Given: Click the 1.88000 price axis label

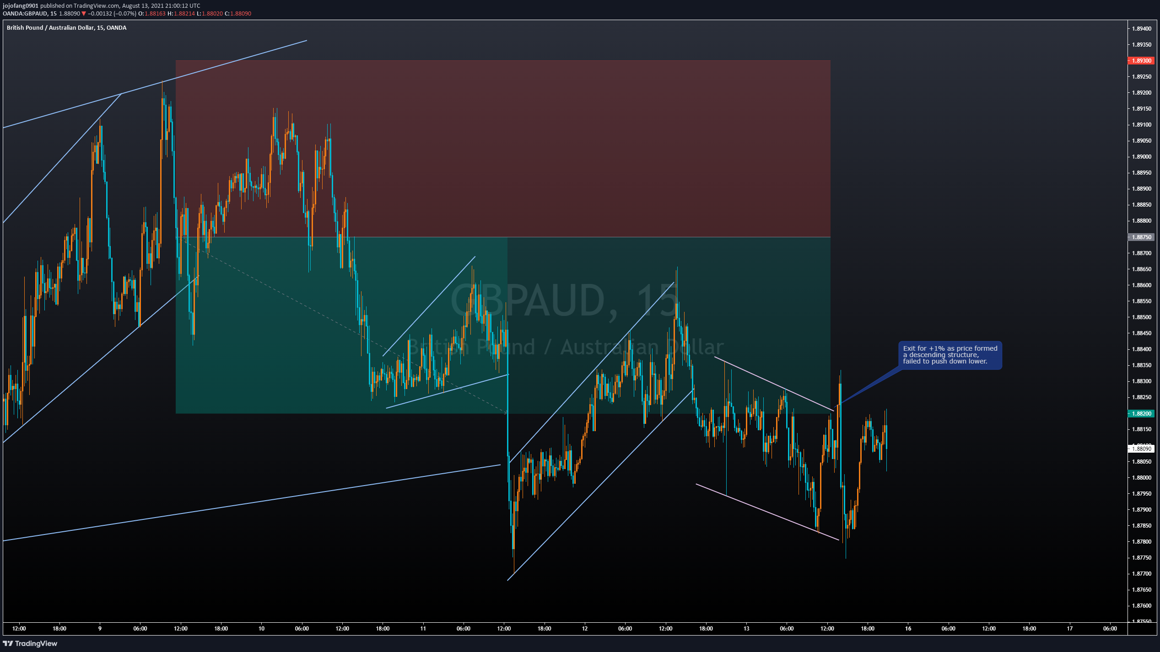Looking at the screenshot, I should point(1141,478).
